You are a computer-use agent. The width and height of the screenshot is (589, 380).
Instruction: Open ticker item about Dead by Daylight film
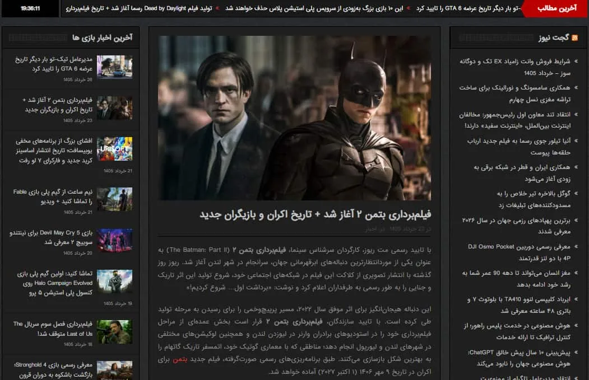[138, 8]
